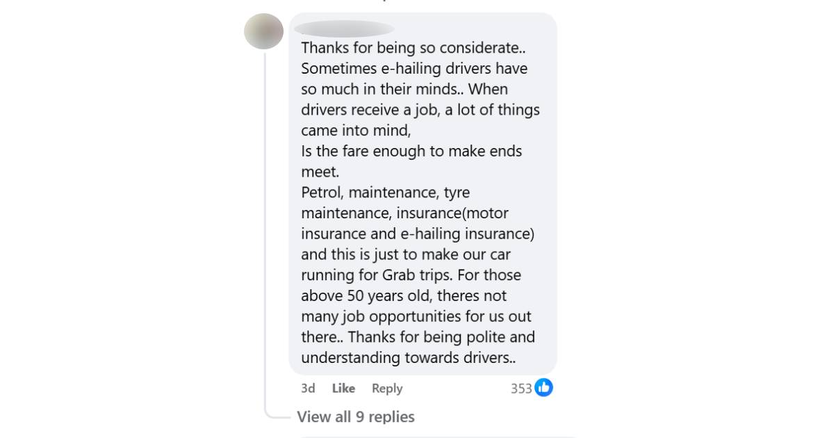Click the line "Petrol, maintenance, tyre"

pos(386,193)
